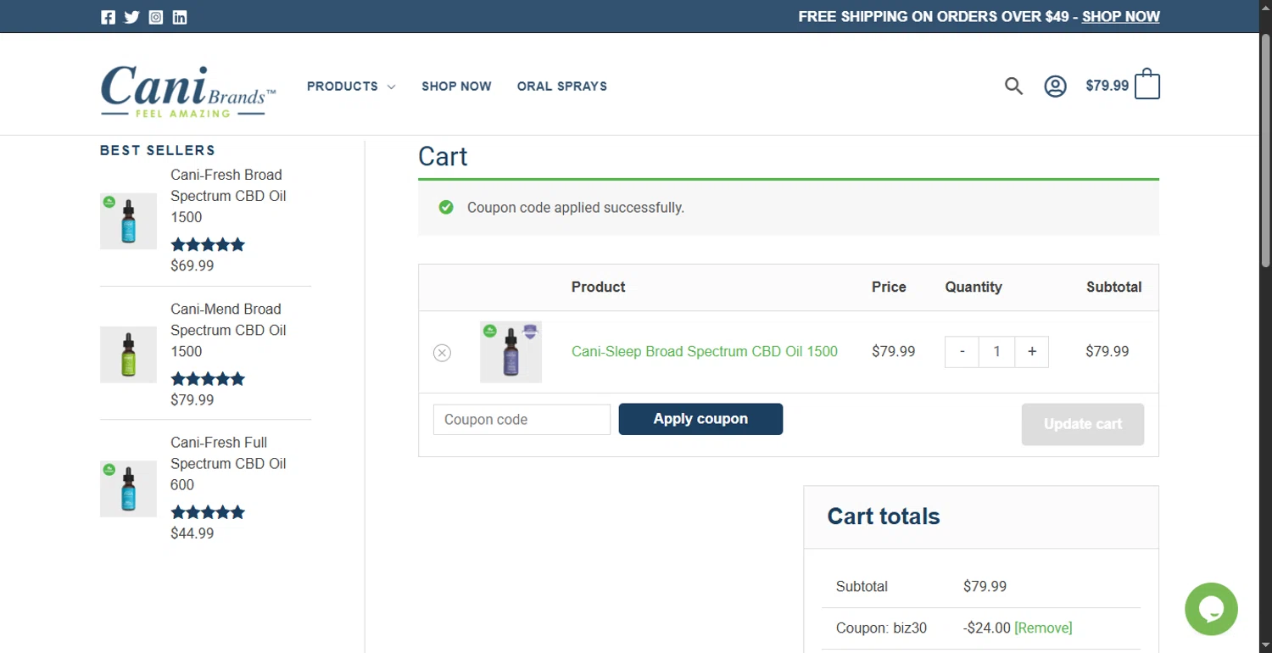This screenshot has height=653, width=1272.
Task: Follow the SHOP NOW link in the top banner
Action: pos(1120,17)
